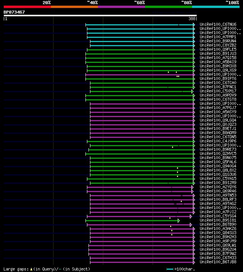The image size is (243, 272).
Task: Select the UniRef100_C6TCA0 label
Action: (218, 83)
